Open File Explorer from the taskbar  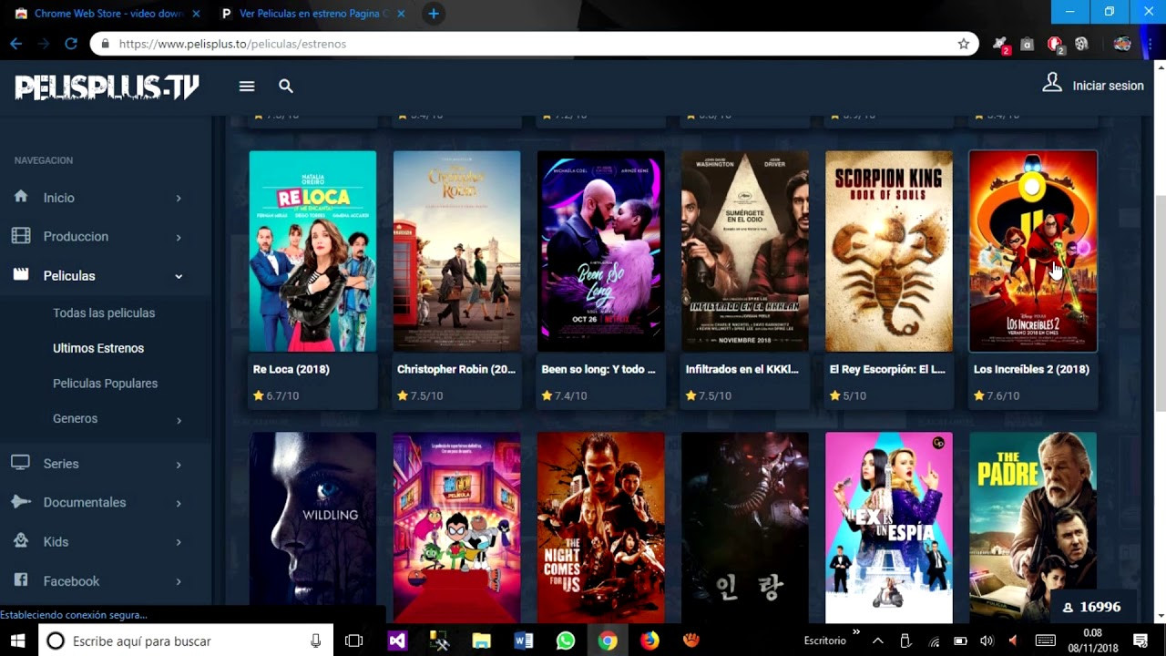481,641
